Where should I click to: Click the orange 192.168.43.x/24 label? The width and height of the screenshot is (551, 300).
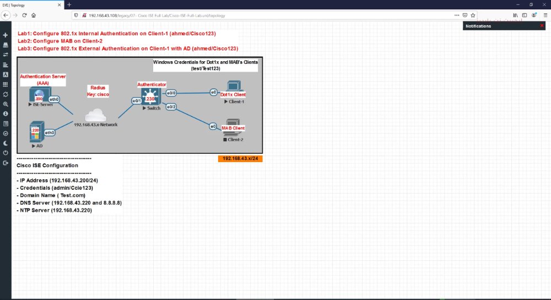pos(240,159)
